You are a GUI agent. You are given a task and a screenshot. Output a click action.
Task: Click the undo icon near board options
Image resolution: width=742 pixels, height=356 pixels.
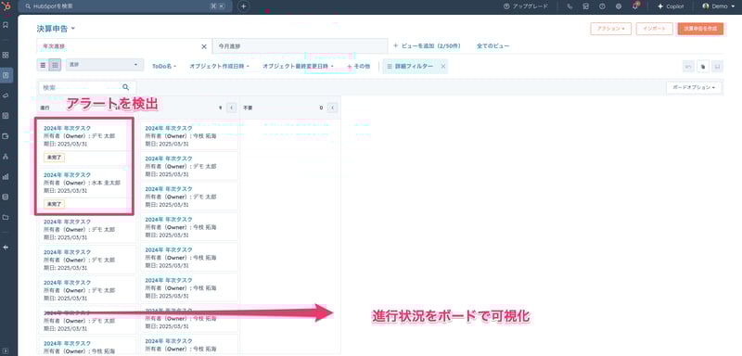(x=688, y=67)
